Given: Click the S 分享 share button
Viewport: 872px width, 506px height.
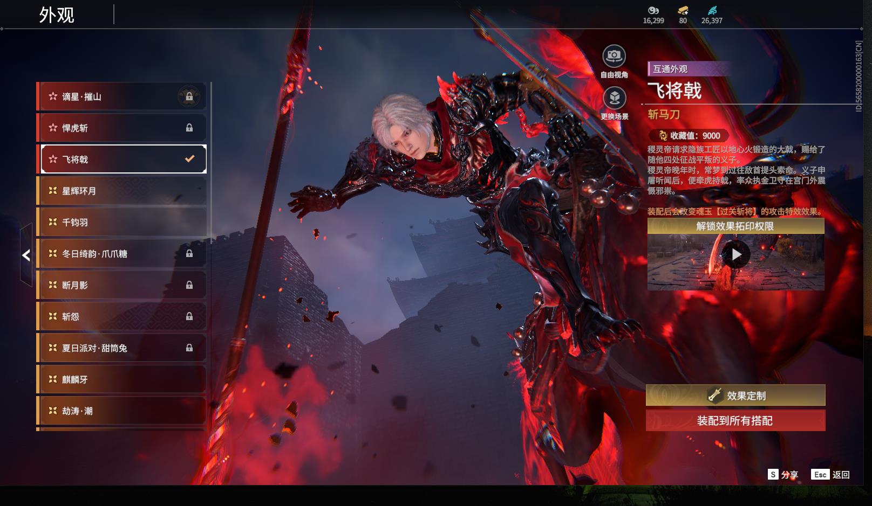Looking at the screenshot, I should pyautogui.click(x=783, y=474).
